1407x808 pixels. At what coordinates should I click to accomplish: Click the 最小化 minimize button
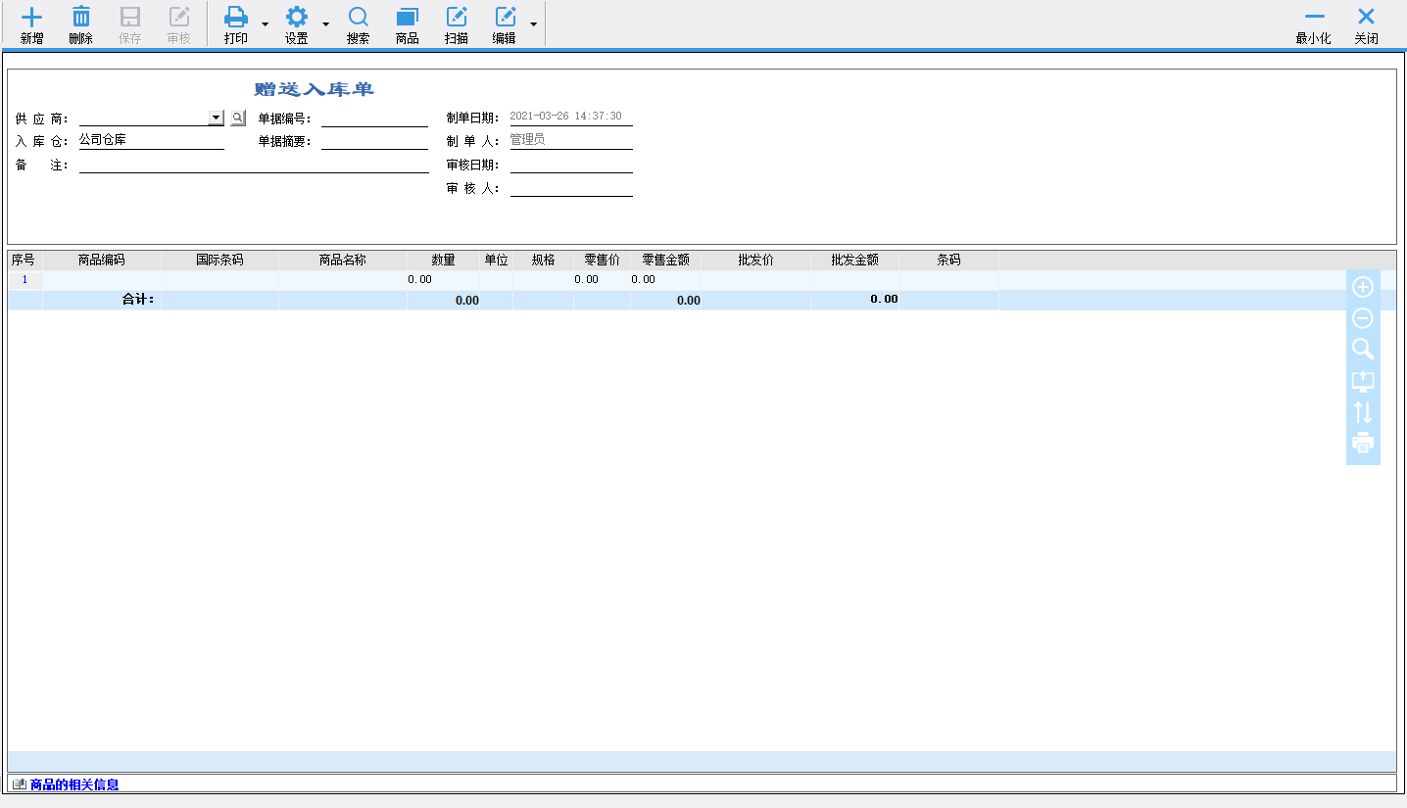click(1314, 26)
